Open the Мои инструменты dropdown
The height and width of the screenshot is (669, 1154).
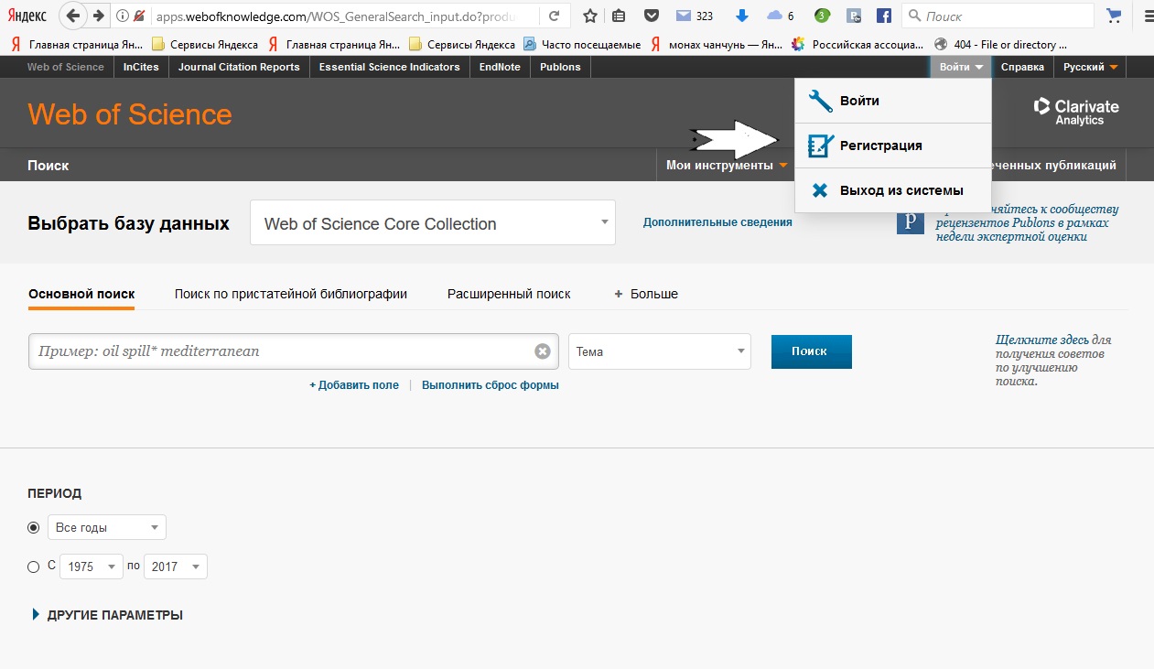(727, 166)
